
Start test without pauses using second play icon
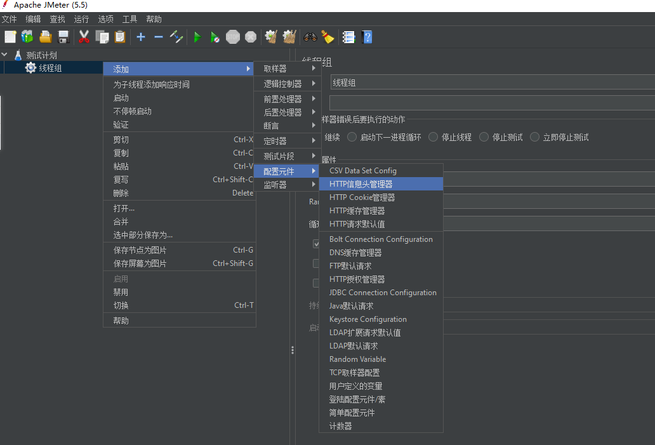pos(215,37)
